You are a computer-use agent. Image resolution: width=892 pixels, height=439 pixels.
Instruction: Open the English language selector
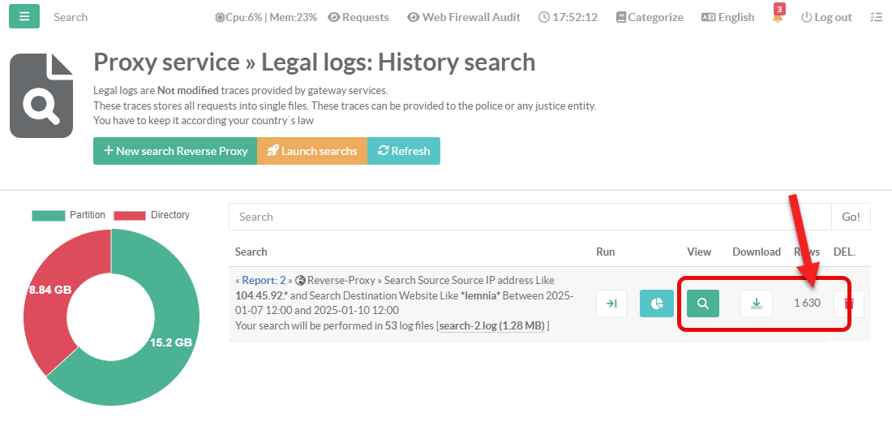click(x=727, y=17)
